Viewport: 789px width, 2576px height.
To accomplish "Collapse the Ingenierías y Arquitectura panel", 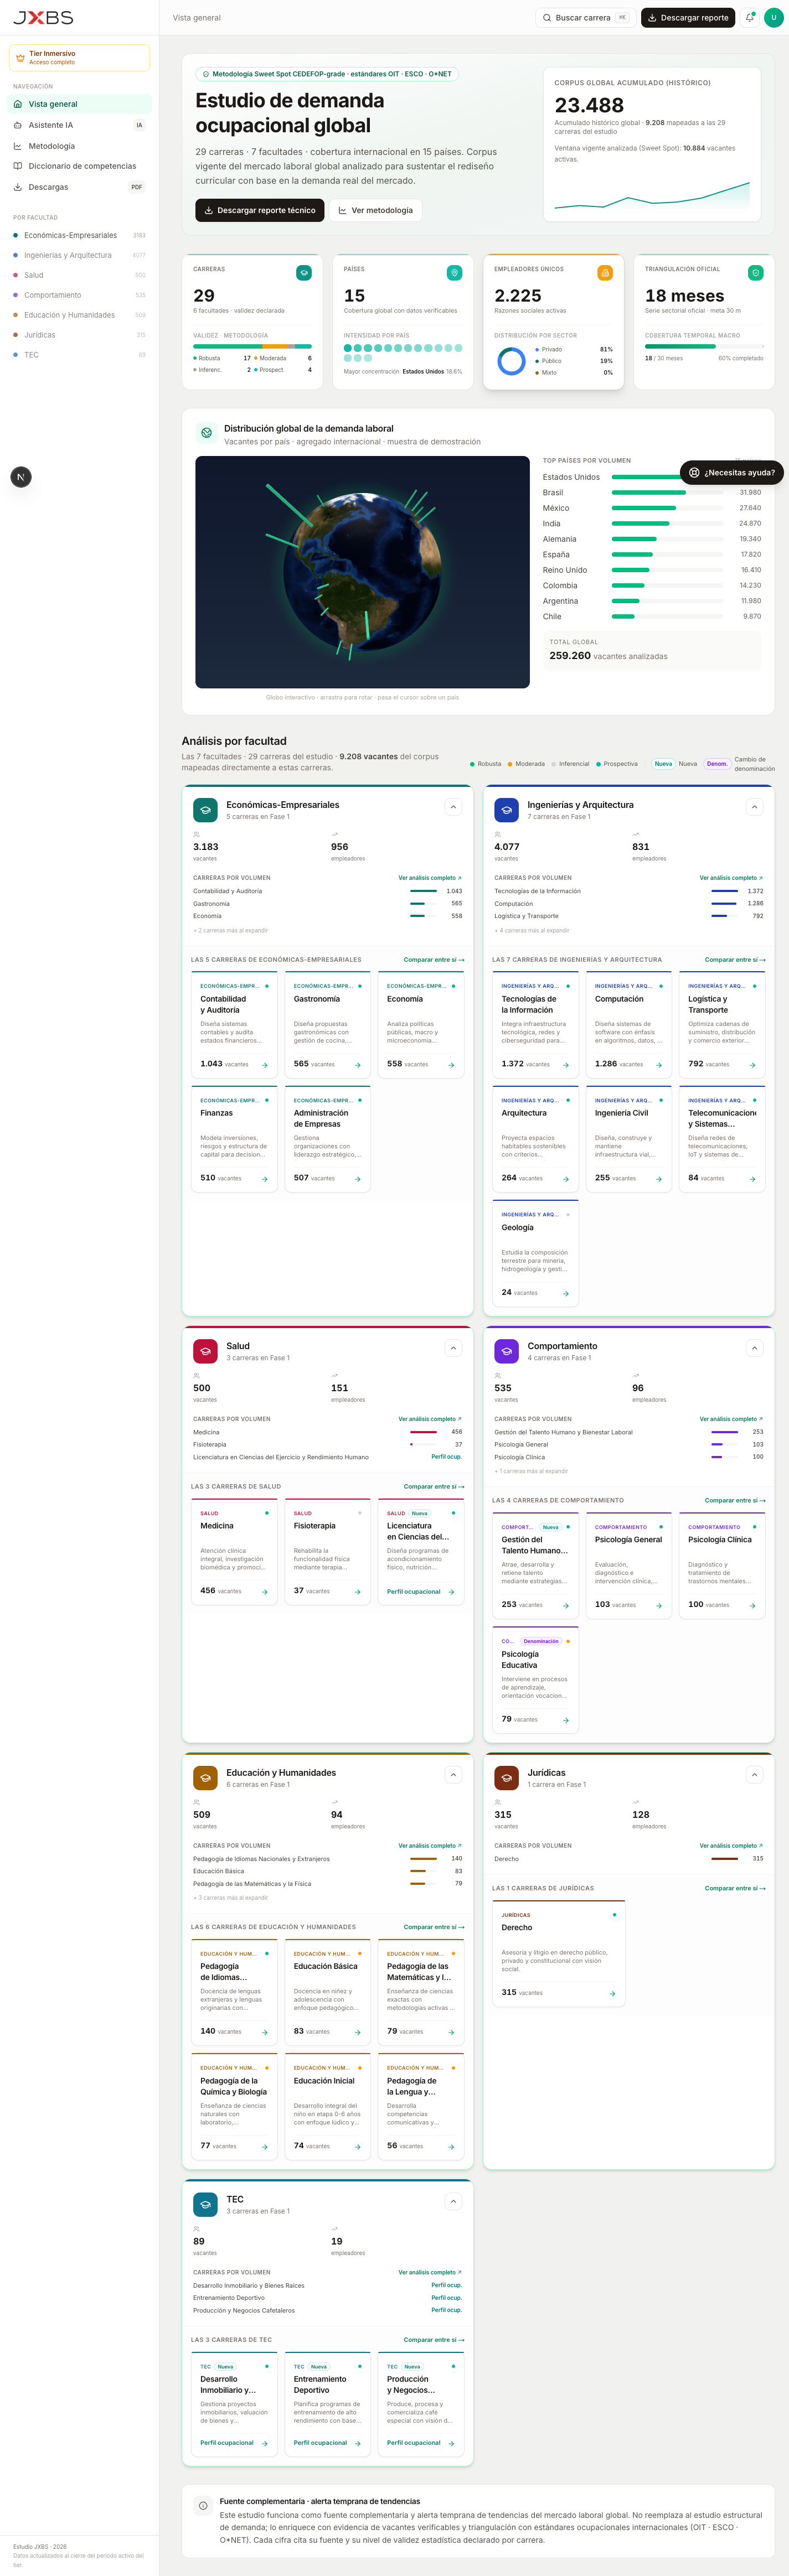I will point(754,807).
